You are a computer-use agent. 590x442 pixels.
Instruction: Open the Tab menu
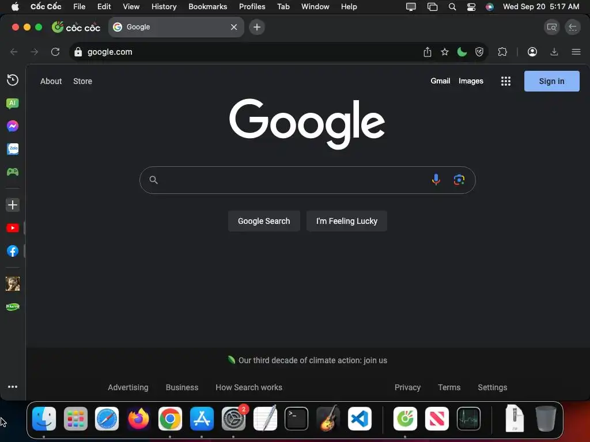point(283,7)
